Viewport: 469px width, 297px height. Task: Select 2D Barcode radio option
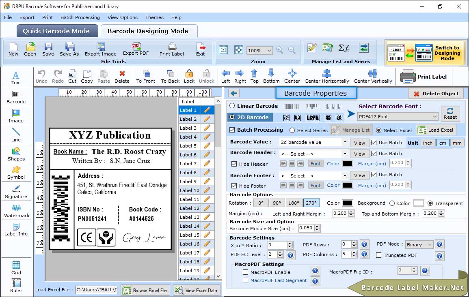click(232, 117)
